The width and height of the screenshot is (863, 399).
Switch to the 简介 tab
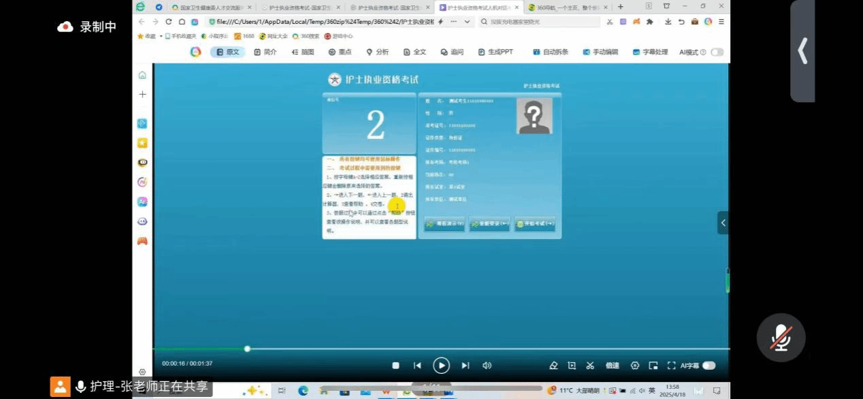265,52
